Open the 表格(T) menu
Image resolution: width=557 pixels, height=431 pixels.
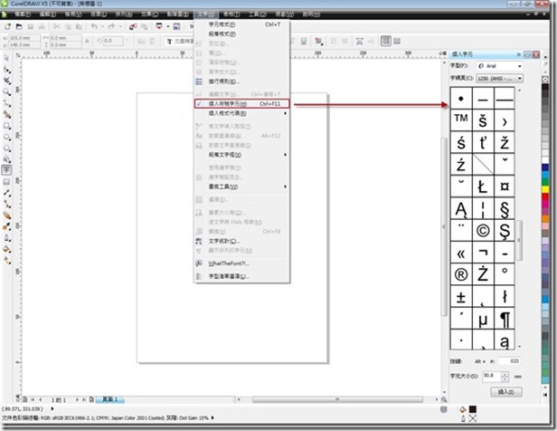click(231, 14)
